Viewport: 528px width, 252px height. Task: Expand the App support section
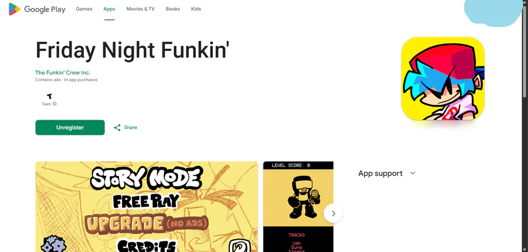point(387,173)
